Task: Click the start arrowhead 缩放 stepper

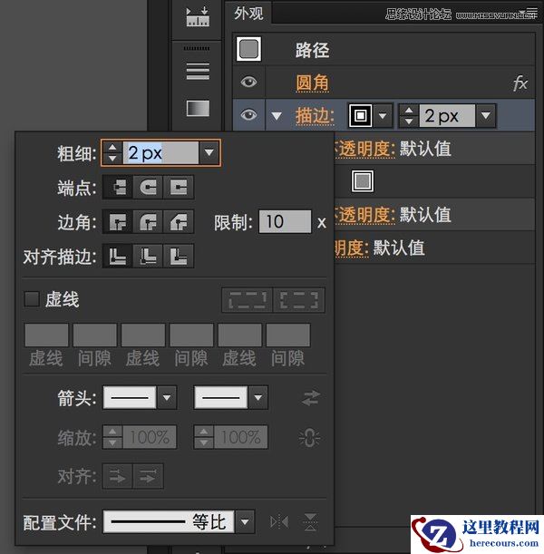Action: (x=112, y=437)
